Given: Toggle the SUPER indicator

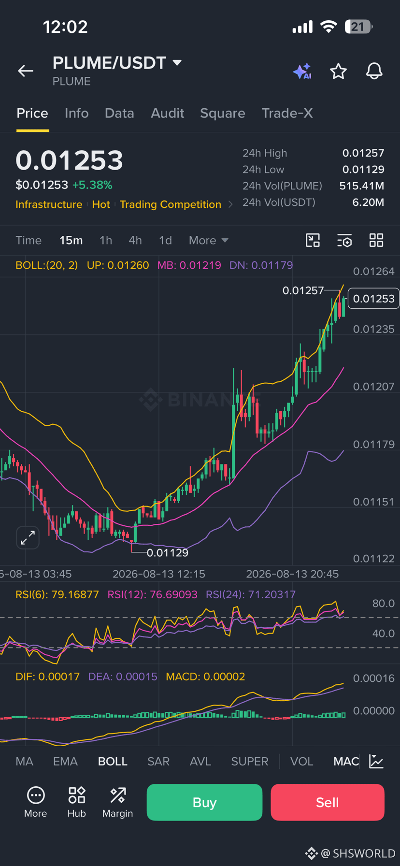Looking at the screenshot, I should coord(250,761).
